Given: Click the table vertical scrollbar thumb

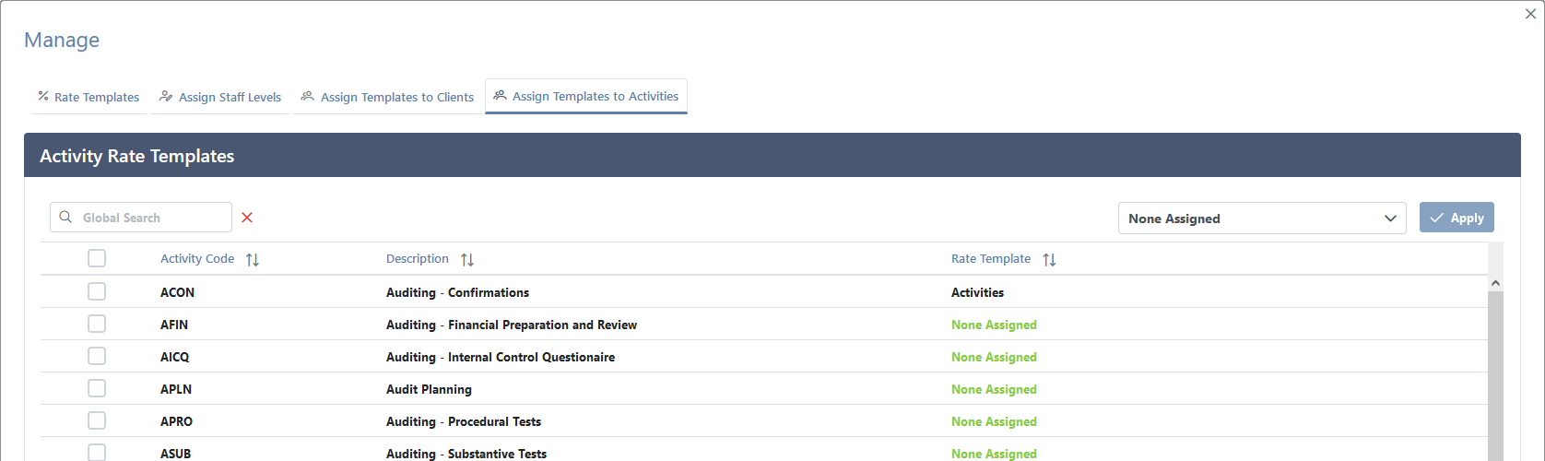Looking at the screenshot, I should coord(1495,376).
